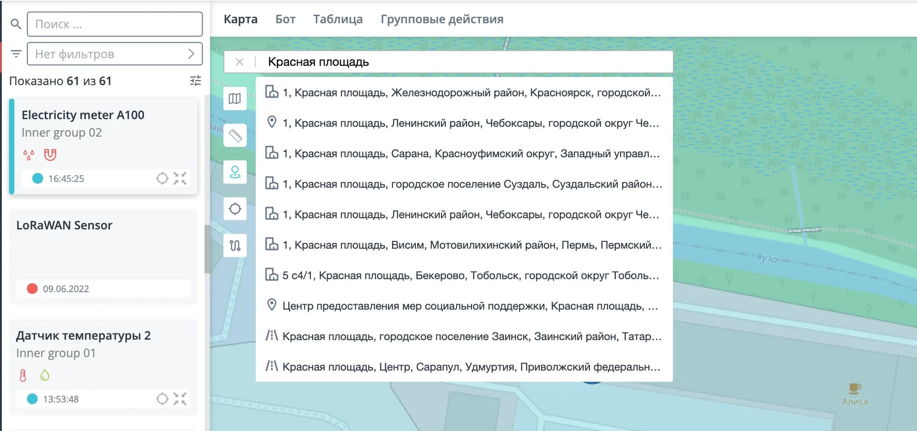Click the list display settings sliders icon
The height and width of the screenshot is (431, 917).
point(195,81)
